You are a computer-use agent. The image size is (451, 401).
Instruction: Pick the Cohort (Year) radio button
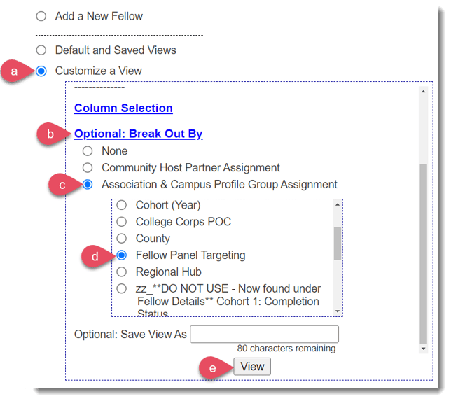[x=122, y=205]
